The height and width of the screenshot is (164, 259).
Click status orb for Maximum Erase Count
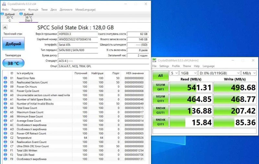[x=5, y=112]
